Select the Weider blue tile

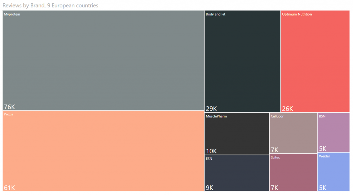click(x=334, y=172)
